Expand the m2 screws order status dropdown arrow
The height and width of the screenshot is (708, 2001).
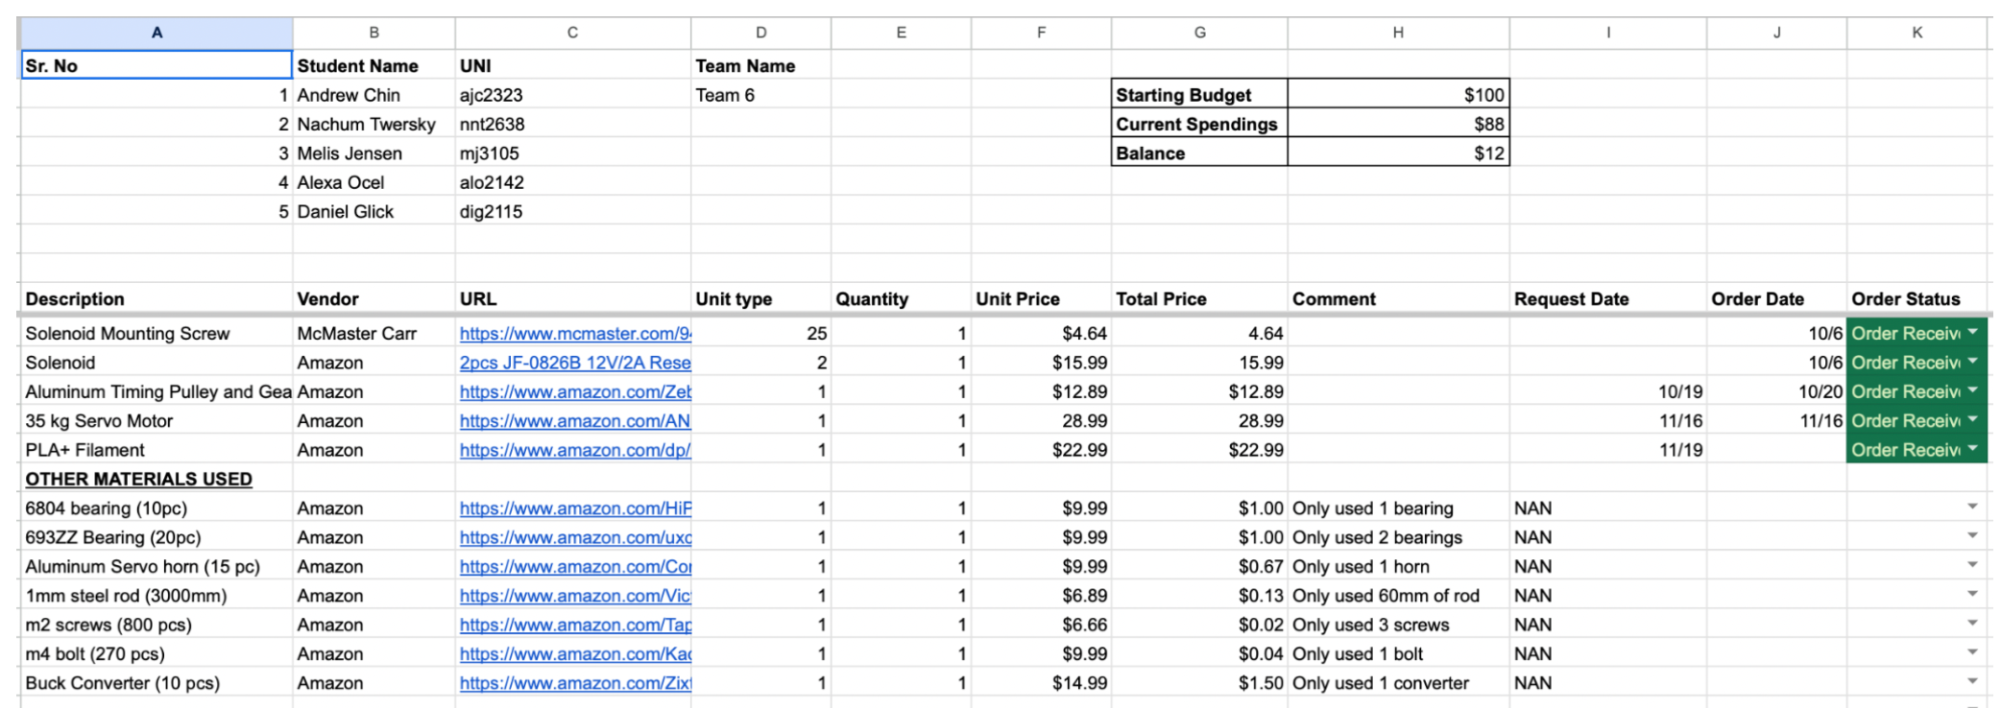1972,623
